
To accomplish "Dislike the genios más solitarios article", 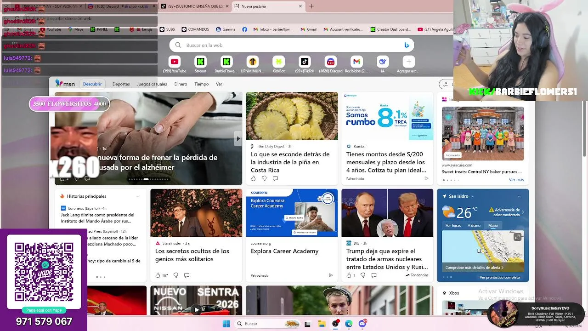I will tap(175, 275).
